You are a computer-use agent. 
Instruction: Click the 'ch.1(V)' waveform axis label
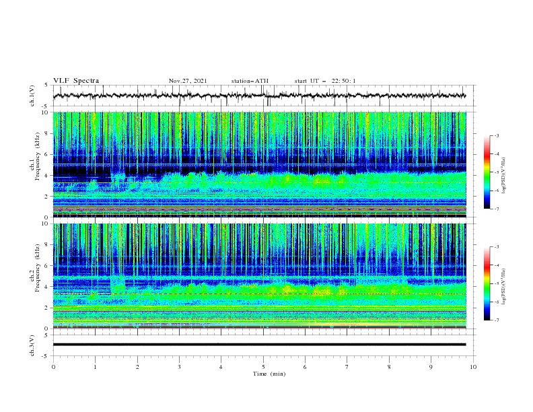point(32,96)
